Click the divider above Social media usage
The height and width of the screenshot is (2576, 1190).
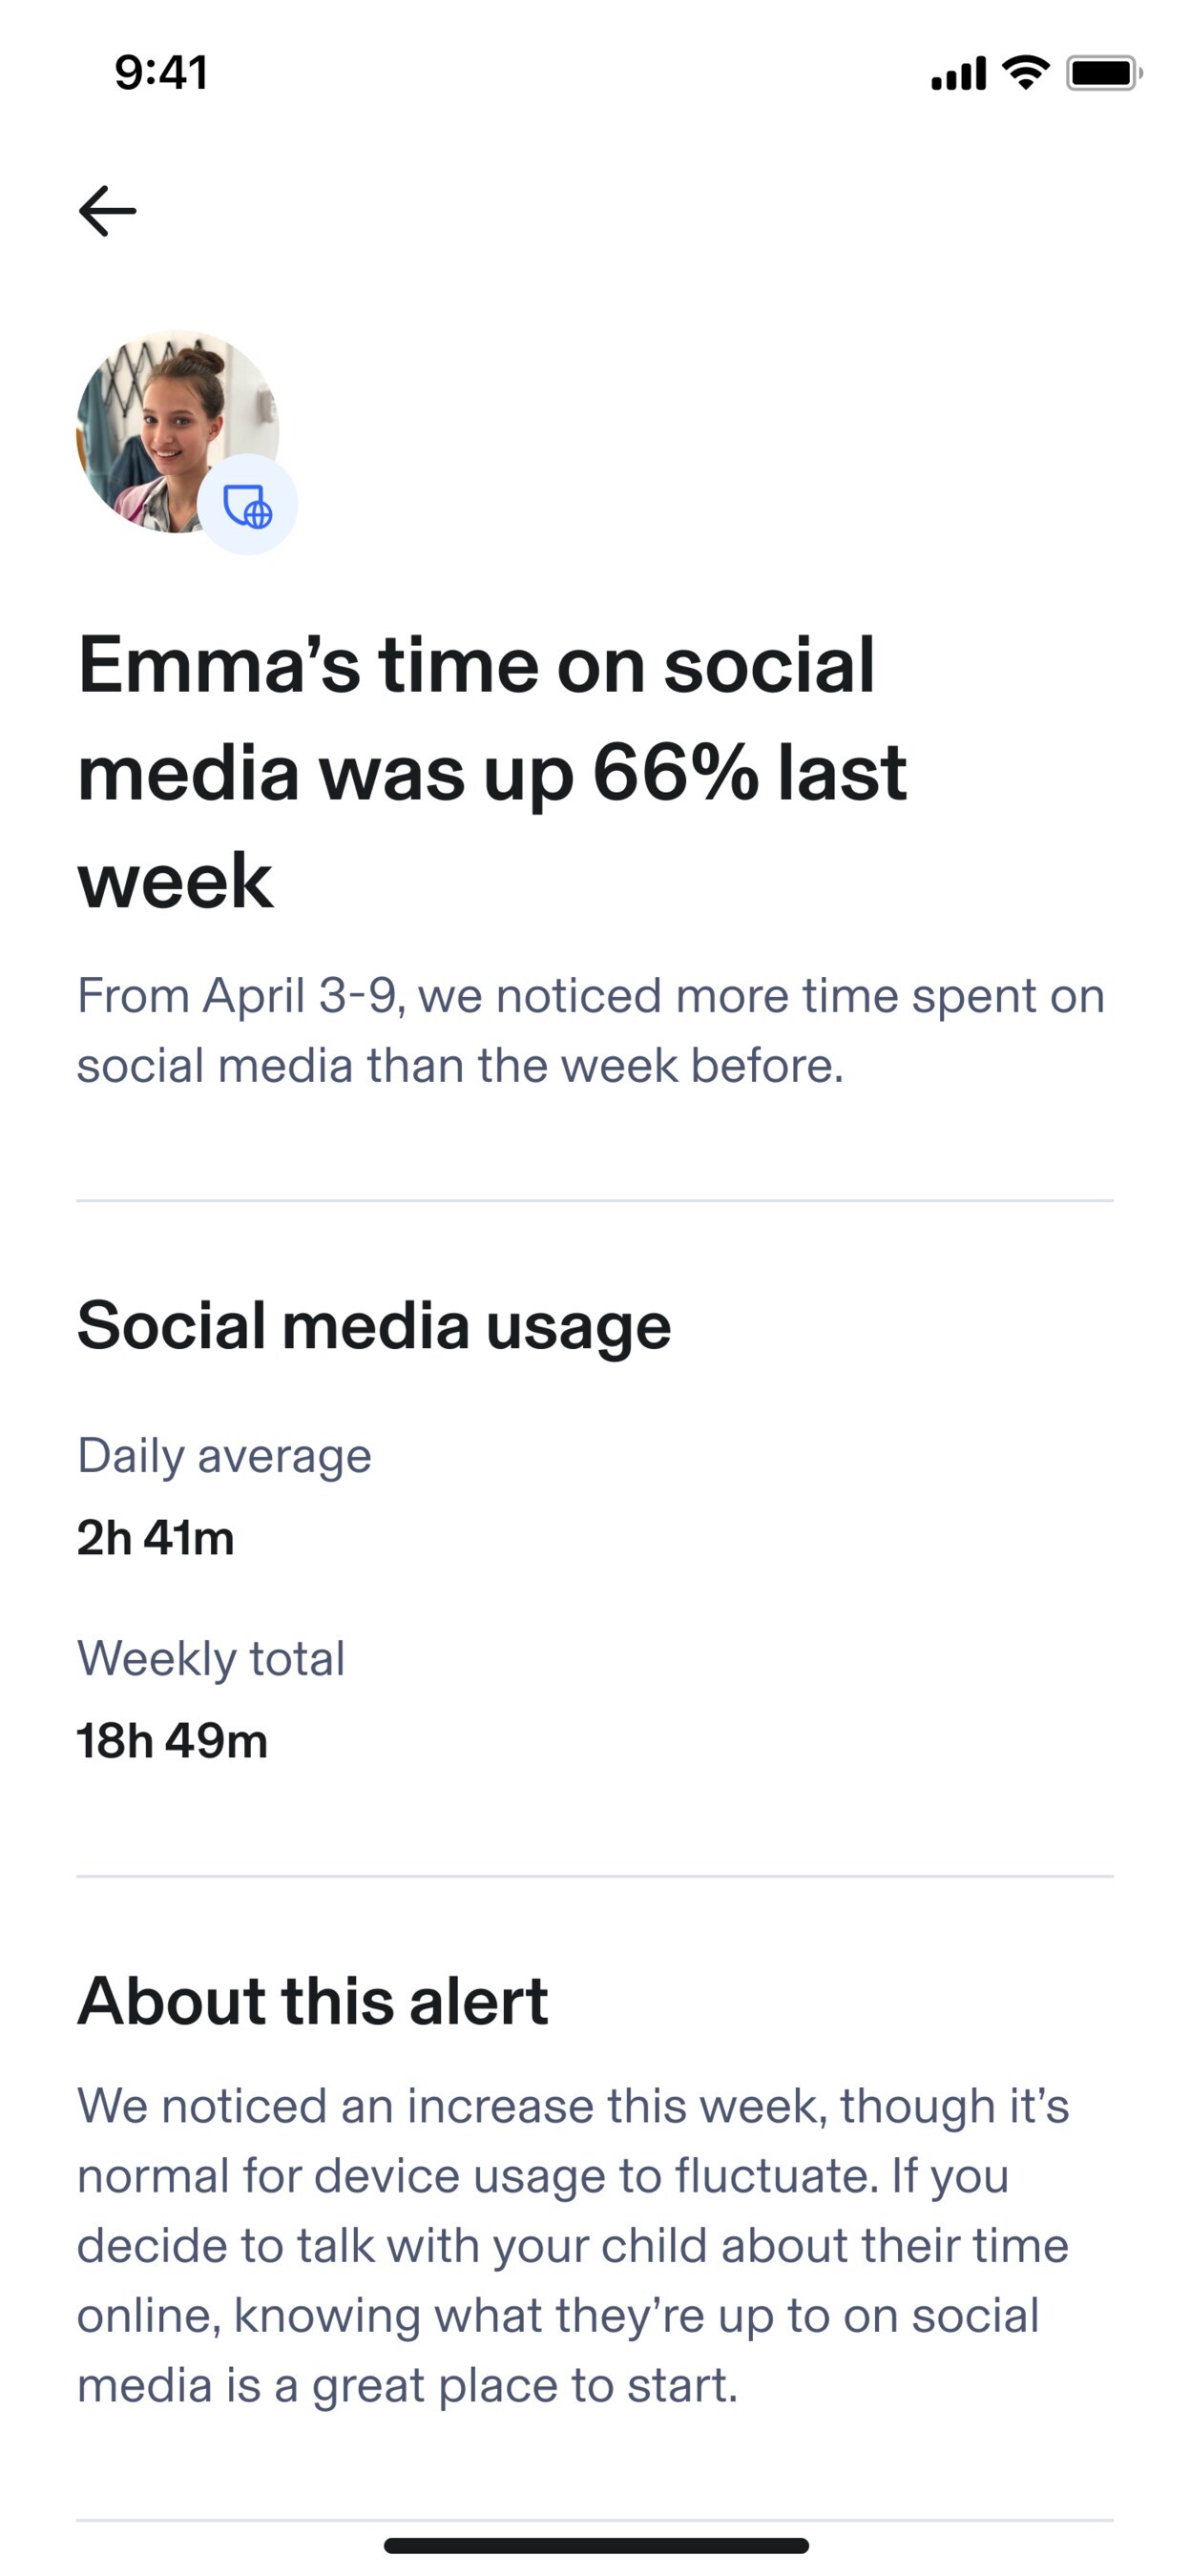point(595,1200)
